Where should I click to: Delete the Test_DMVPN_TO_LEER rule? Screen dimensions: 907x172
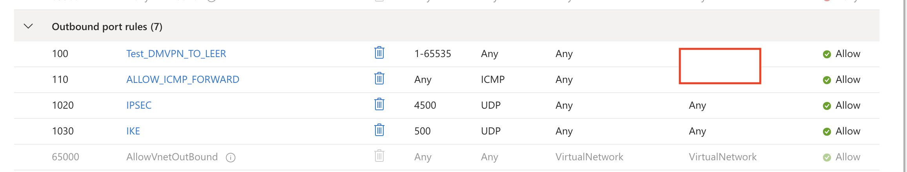coord(379,53)
